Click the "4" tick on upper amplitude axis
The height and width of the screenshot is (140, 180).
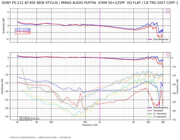(x=8, y=12)
